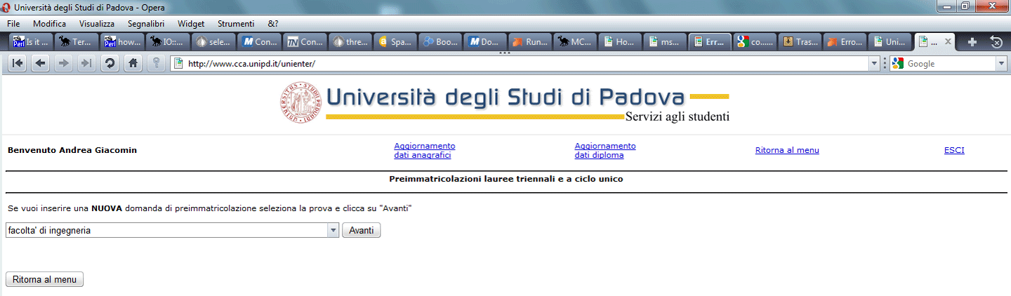The width and height of the screenshot is (1011, 296).
Task: Click the Google search field
Action: click(950, 64)
